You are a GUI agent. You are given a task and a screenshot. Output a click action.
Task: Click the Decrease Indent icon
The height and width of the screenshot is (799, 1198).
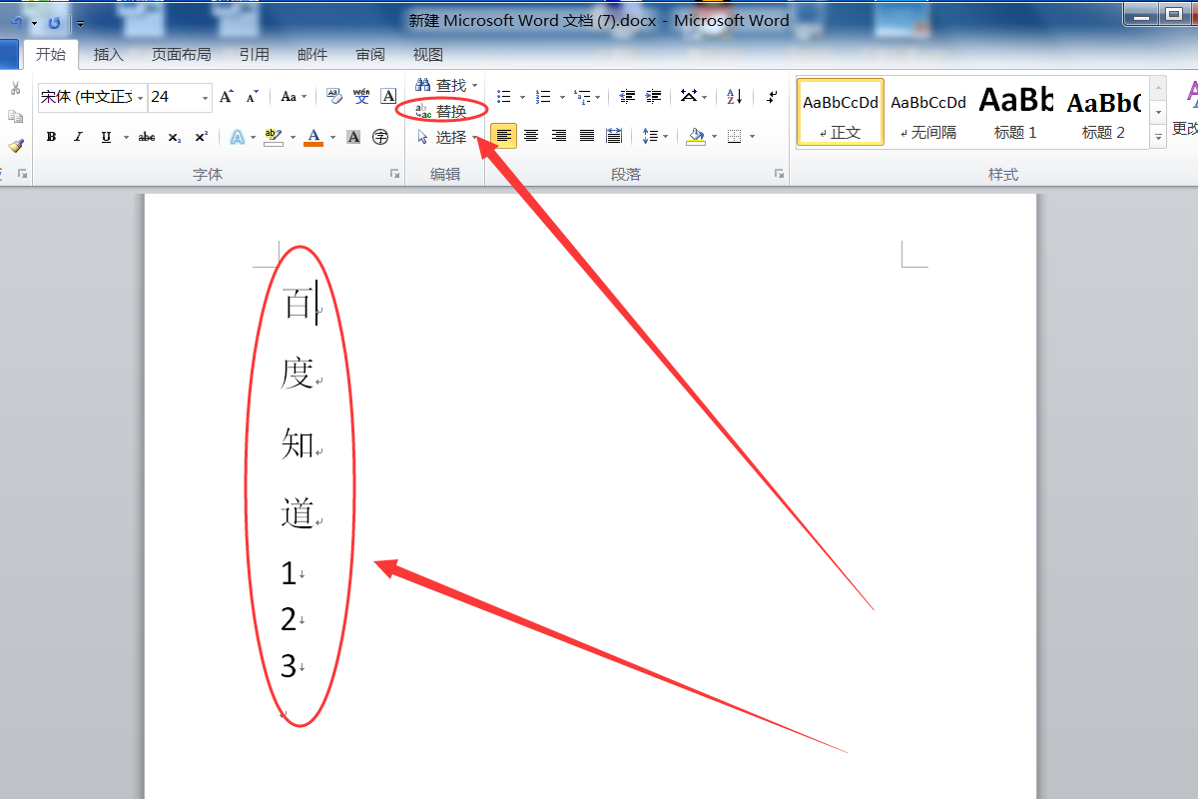click(x=627, y=97)
